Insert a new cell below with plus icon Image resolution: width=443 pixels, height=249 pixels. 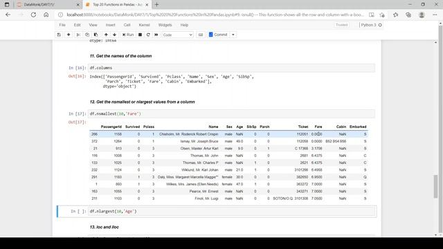click(69, 35)
